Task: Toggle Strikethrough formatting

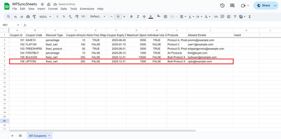Action: pos(144,17)
